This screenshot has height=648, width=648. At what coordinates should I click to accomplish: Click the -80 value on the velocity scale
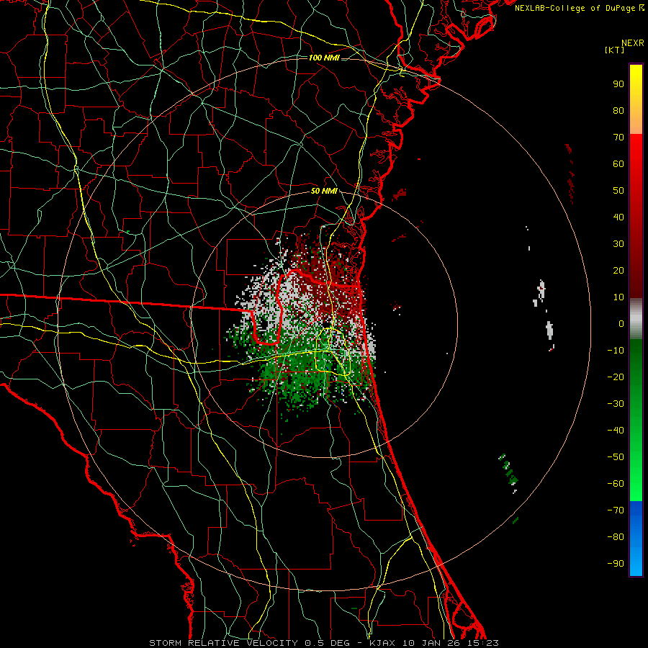click(616, 537)
